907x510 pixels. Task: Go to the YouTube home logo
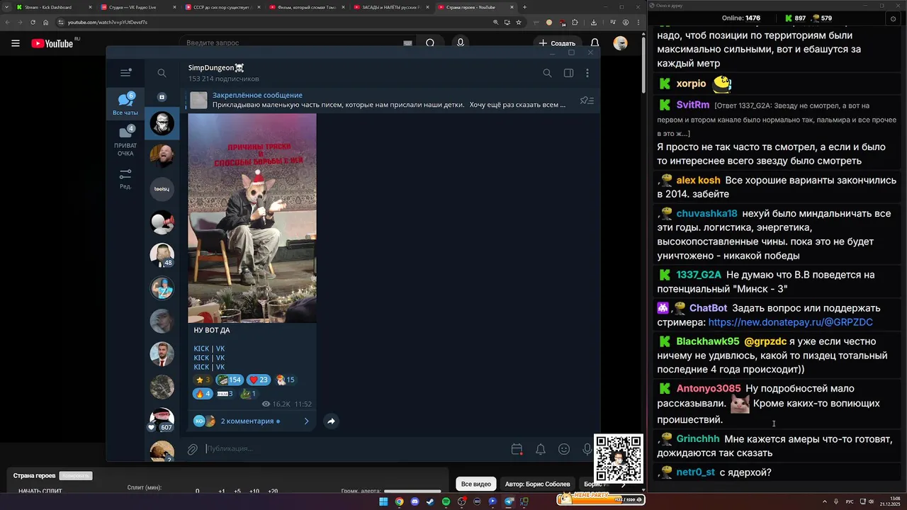click(52, 43)
